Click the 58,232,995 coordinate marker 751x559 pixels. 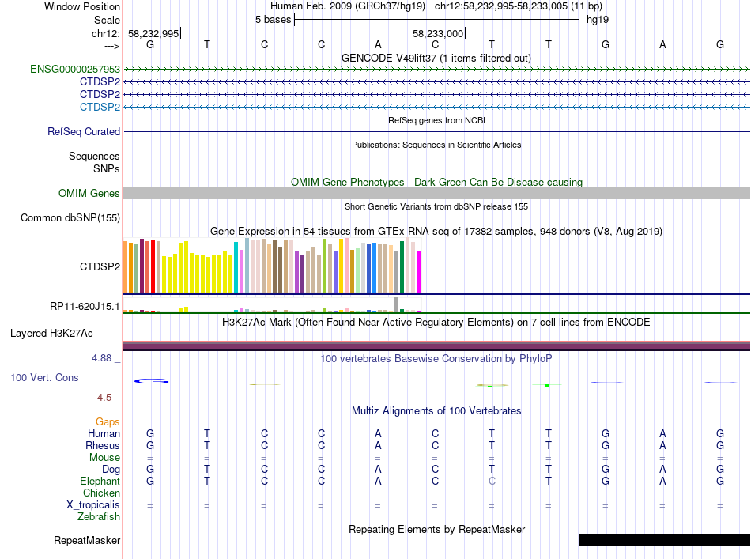[x=153, y=33]
